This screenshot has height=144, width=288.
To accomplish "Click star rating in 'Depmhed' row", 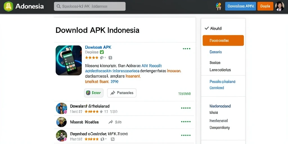I will coord(92,139).
